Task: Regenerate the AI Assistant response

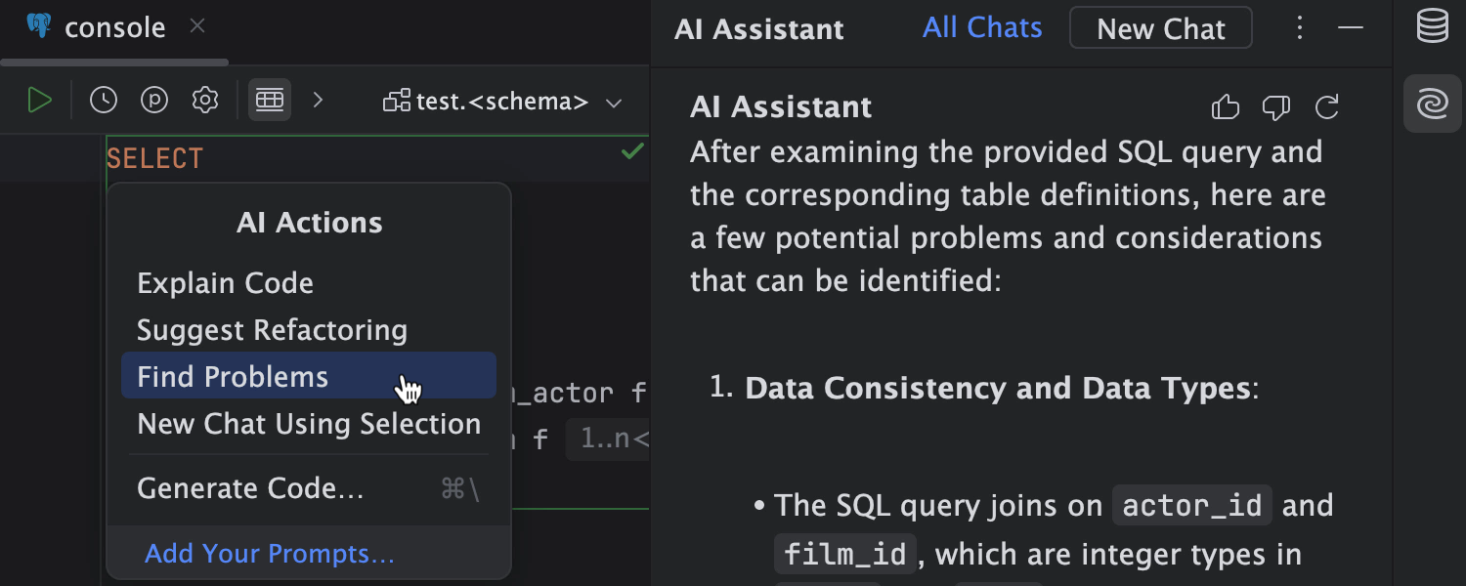Action: pos(1327,107)
